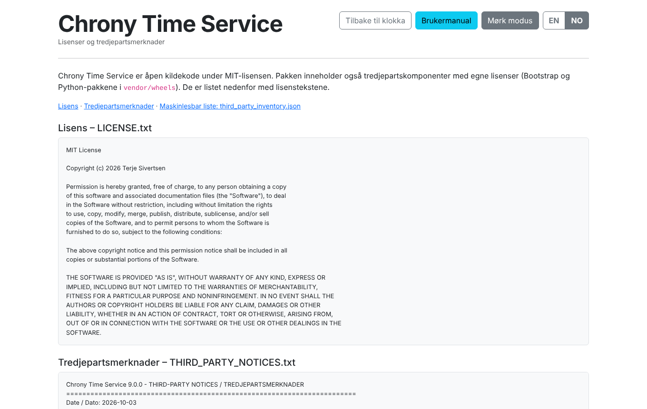Image resolution: width=647 pixels, height=409 pixels.
Task: Click the 'MIT License' line
Action: click(84, 150)
